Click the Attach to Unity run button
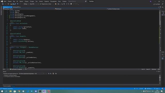 coord(45,4)
